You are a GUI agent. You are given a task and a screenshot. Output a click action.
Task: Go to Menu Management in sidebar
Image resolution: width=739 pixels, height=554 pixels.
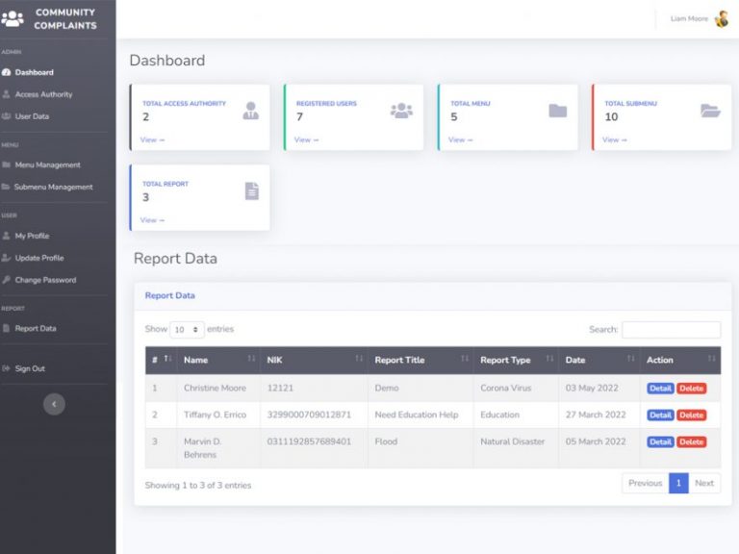(47, 164)
